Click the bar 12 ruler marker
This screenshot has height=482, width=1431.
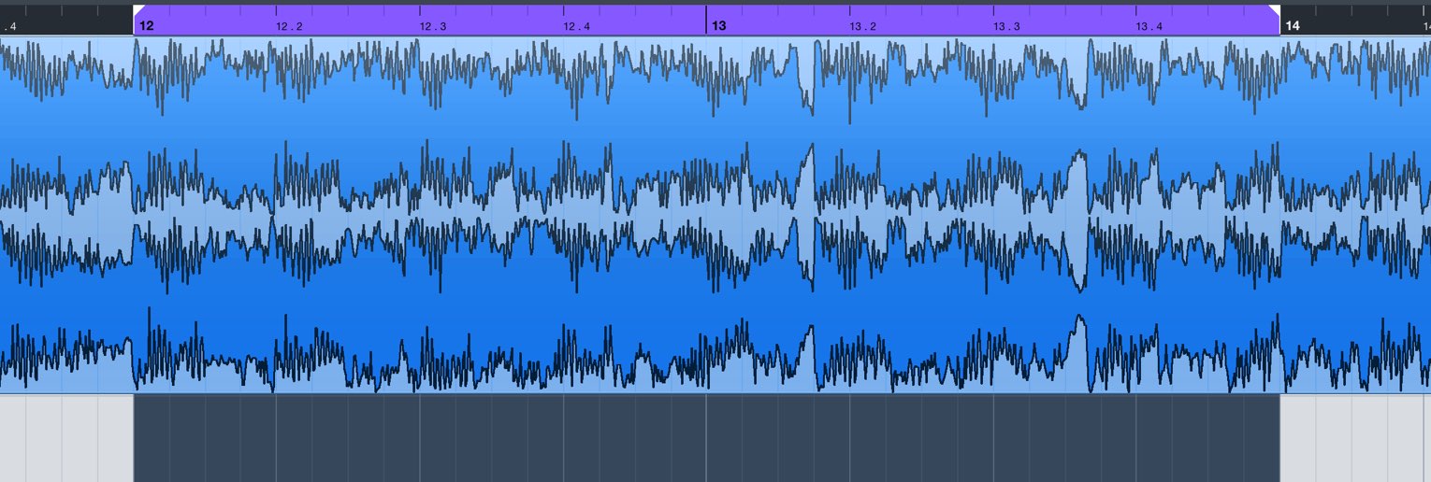coord(146,26)
